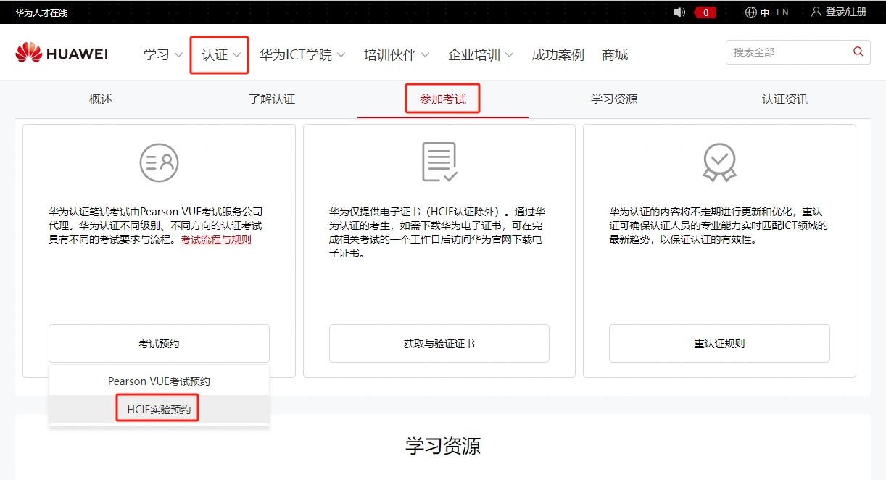Switch to the 认证资讯 tab

(x=785, y=99)
